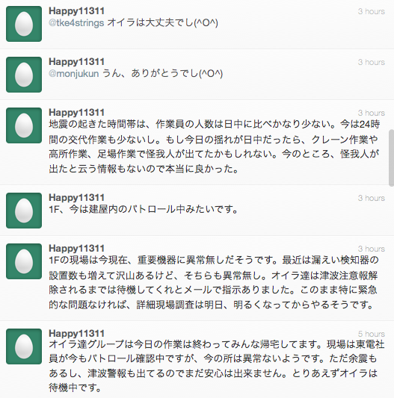This screenshot has width=394, height=398.
Task: Click 3 hours timestamp on the @monjukun reply
Action: [x=372, y=62]
